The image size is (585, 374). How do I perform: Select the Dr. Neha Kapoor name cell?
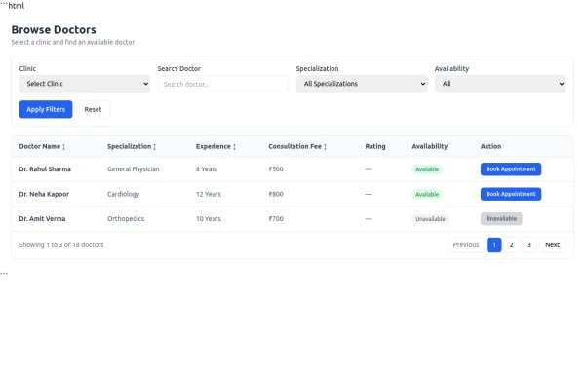coord(44,194)
